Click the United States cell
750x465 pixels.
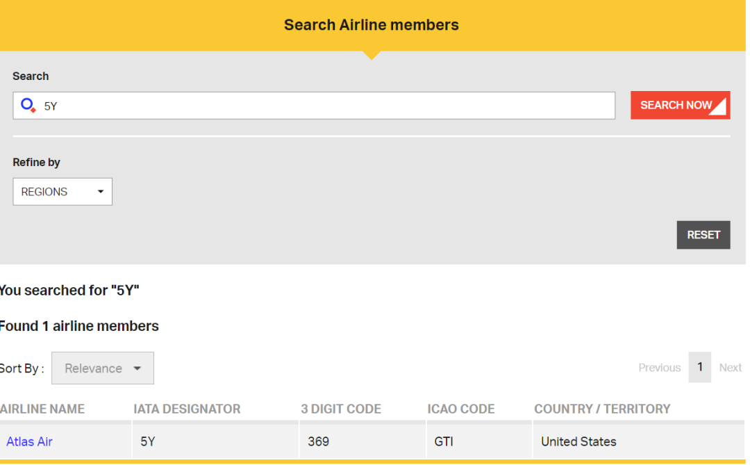[578, 441]
